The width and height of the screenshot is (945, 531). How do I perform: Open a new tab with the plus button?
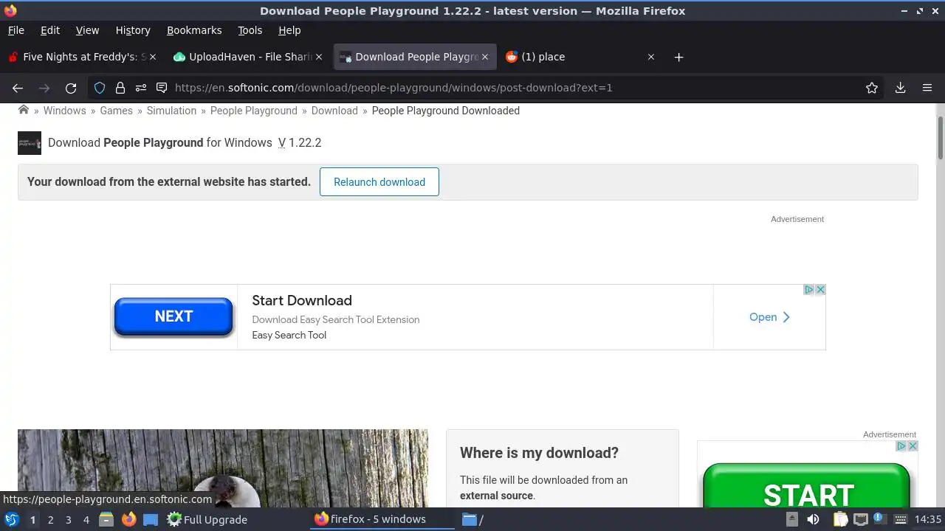(678, 57)
